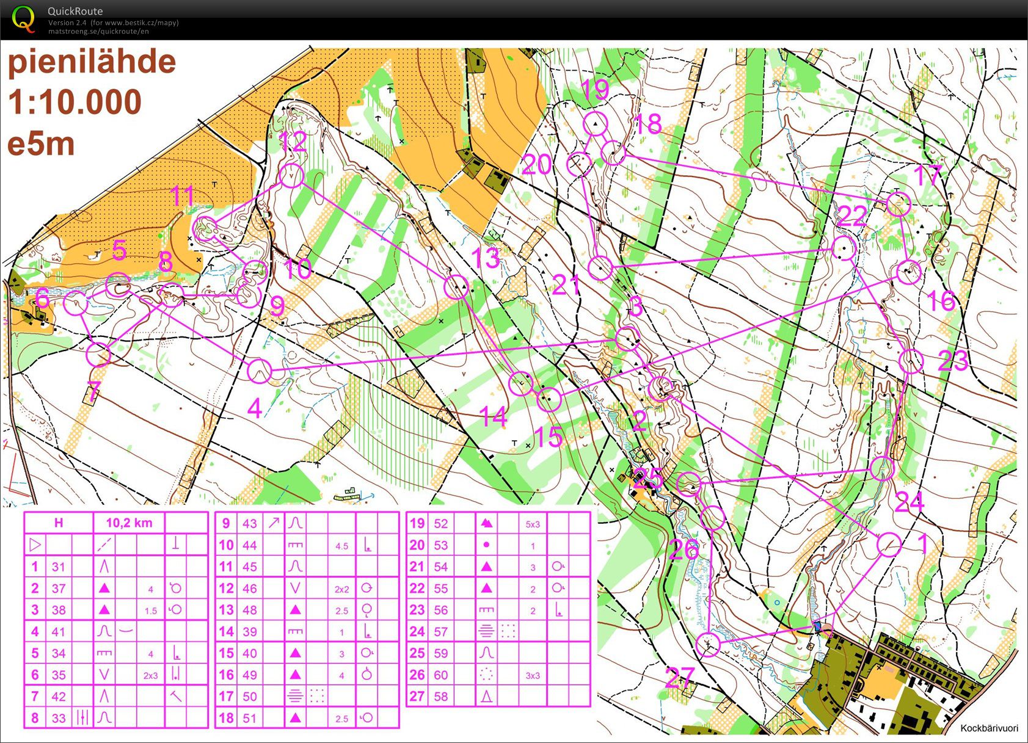
Task: Click the reentrant symbol in row 7
Action: (x=104, y=696)
